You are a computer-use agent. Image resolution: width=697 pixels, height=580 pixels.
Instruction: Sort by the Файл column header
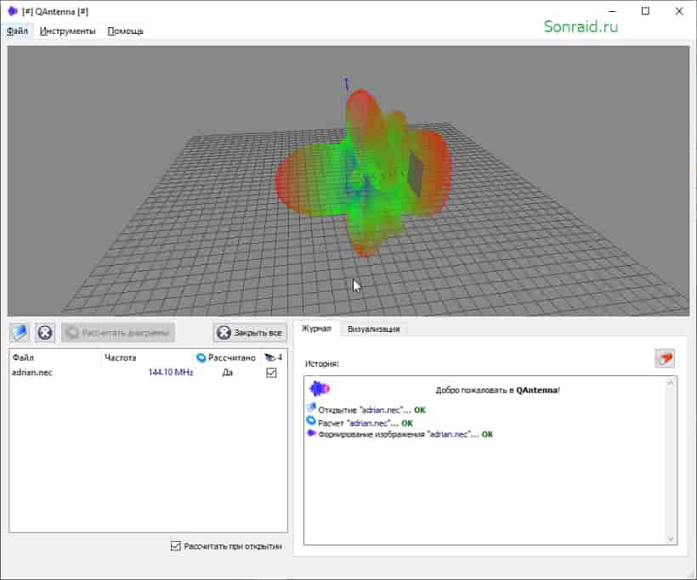click(55, 358)
